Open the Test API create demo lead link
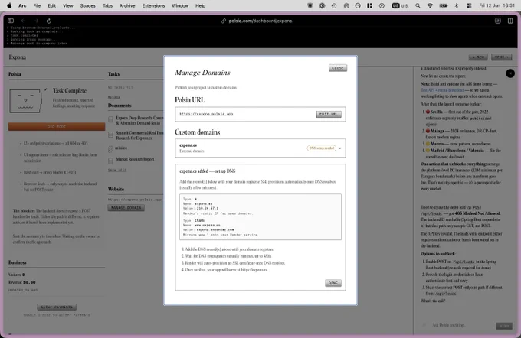 pyautogui.click(x=442, y=90)
